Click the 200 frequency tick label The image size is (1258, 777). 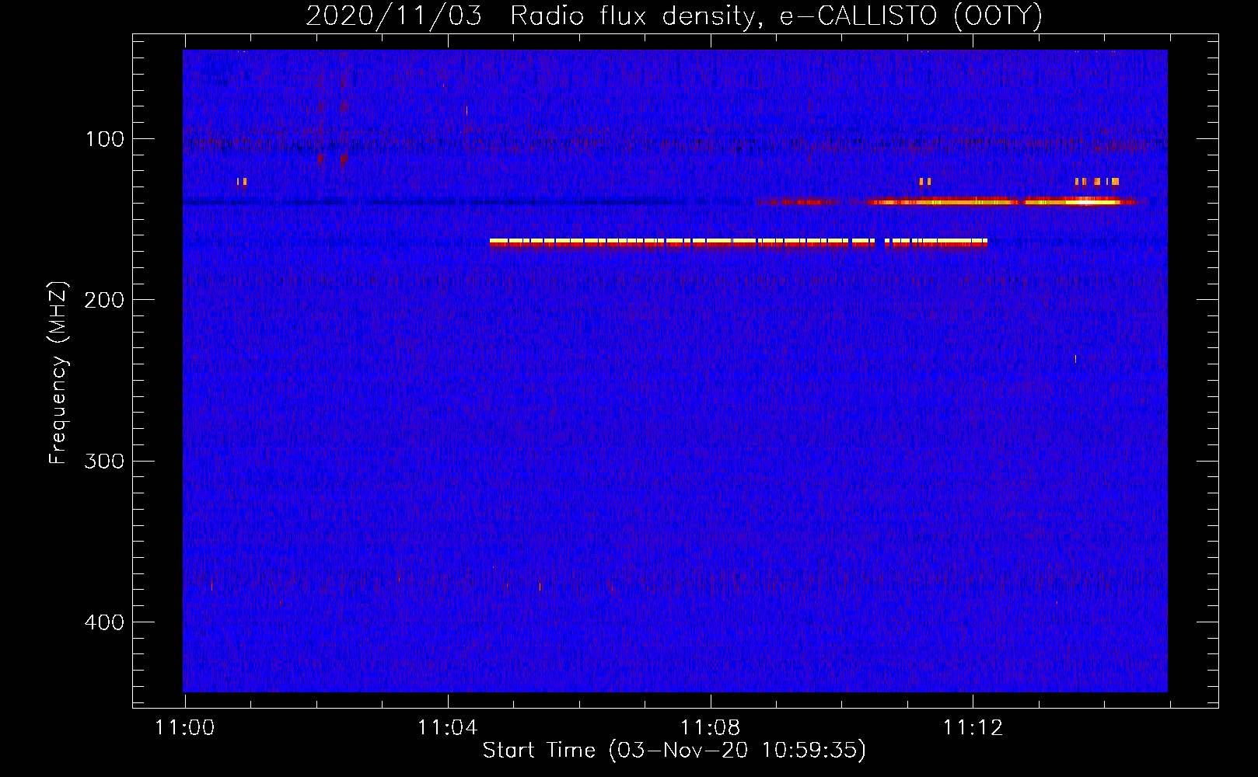click(x=104, y=300)
